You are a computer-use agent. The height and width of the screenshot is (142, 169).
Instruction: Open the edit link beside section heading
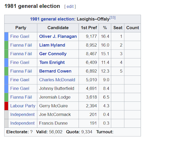[70, 7]
